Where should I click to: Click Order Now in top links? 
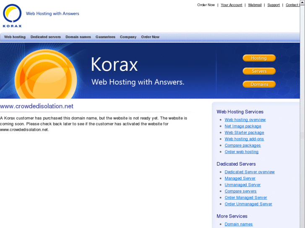click(206, 5)
